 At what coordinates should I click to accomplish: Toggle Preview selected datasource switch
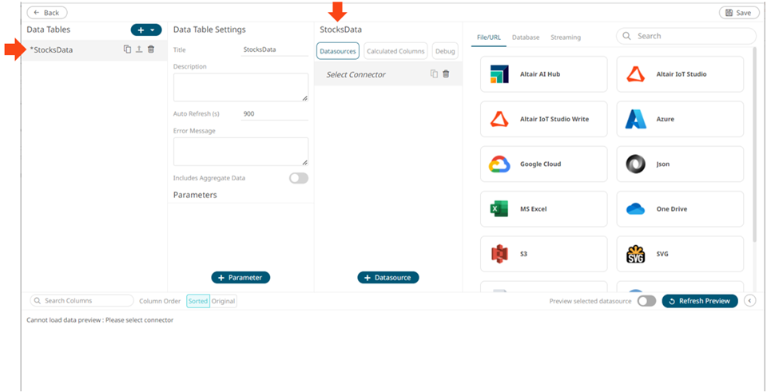646,301
